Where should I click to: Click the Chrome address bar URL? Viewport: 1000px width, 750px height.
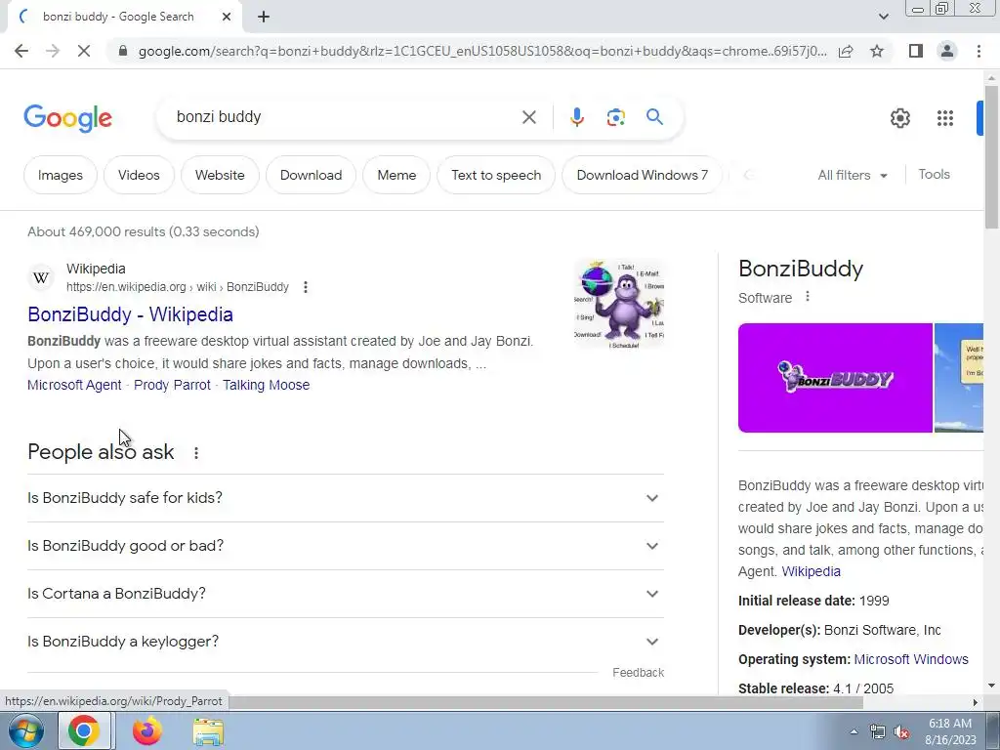tap(482, 51)
